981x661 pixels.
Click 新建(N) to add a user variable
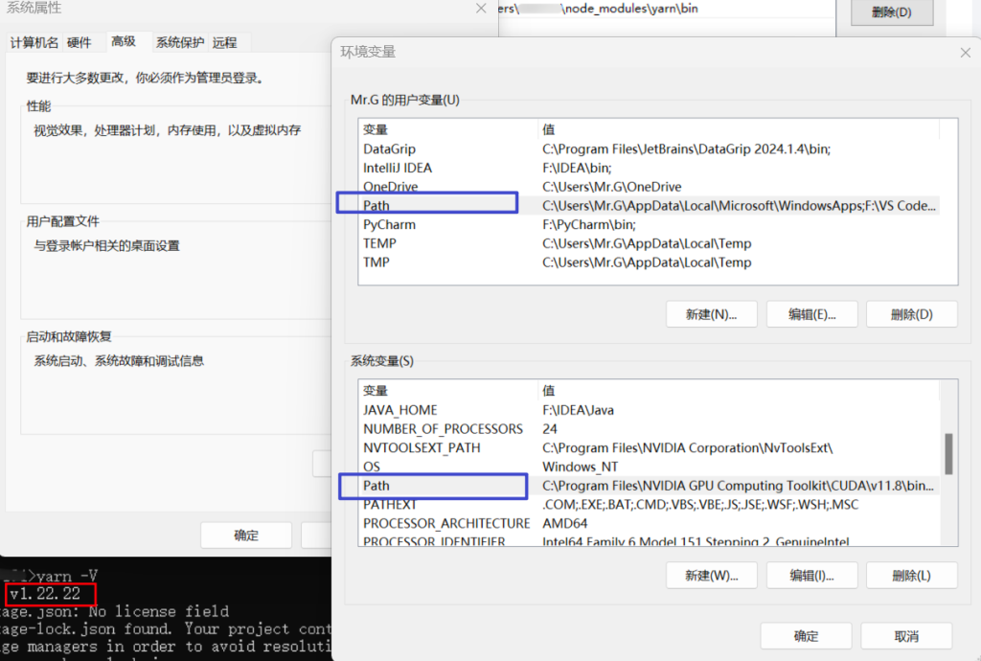pos(711,313)
